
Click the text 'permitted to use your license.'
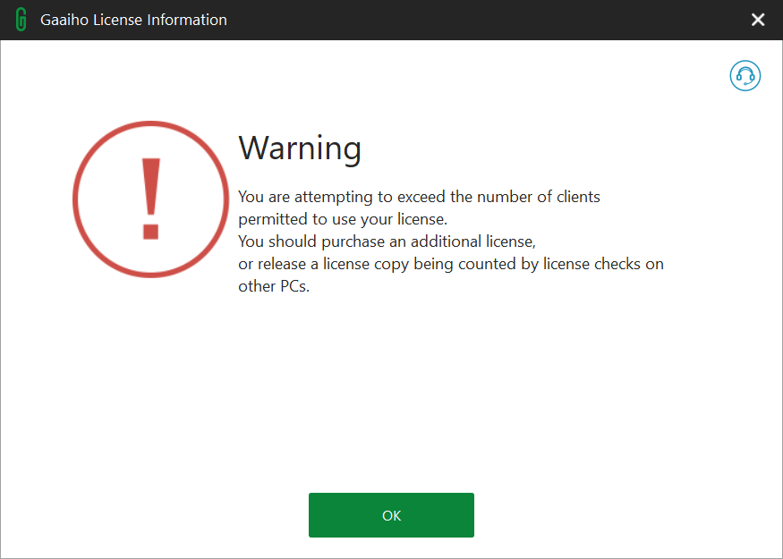pos(343,219)
